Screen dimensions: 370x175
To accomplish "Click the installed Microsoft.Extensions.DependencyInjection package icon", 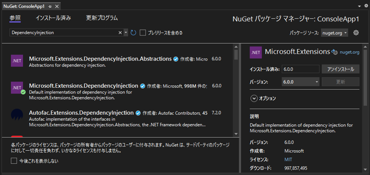I will [17, 88].
